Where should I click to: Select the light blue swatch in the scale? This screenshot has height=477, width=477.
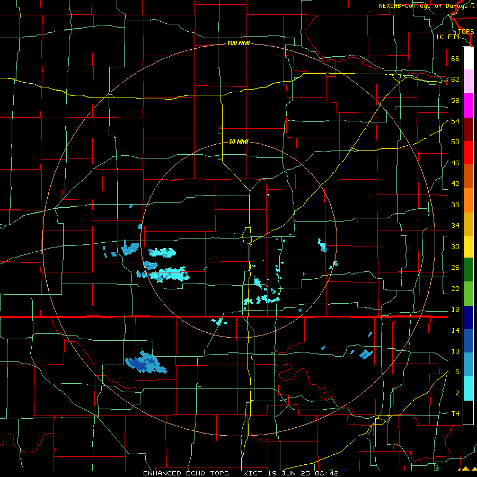click(468, 365)
